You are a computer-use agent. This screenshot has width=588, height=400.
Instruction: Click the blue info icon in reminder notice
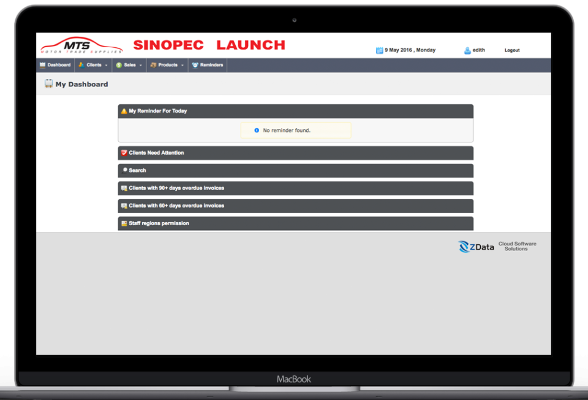point(257,131)
